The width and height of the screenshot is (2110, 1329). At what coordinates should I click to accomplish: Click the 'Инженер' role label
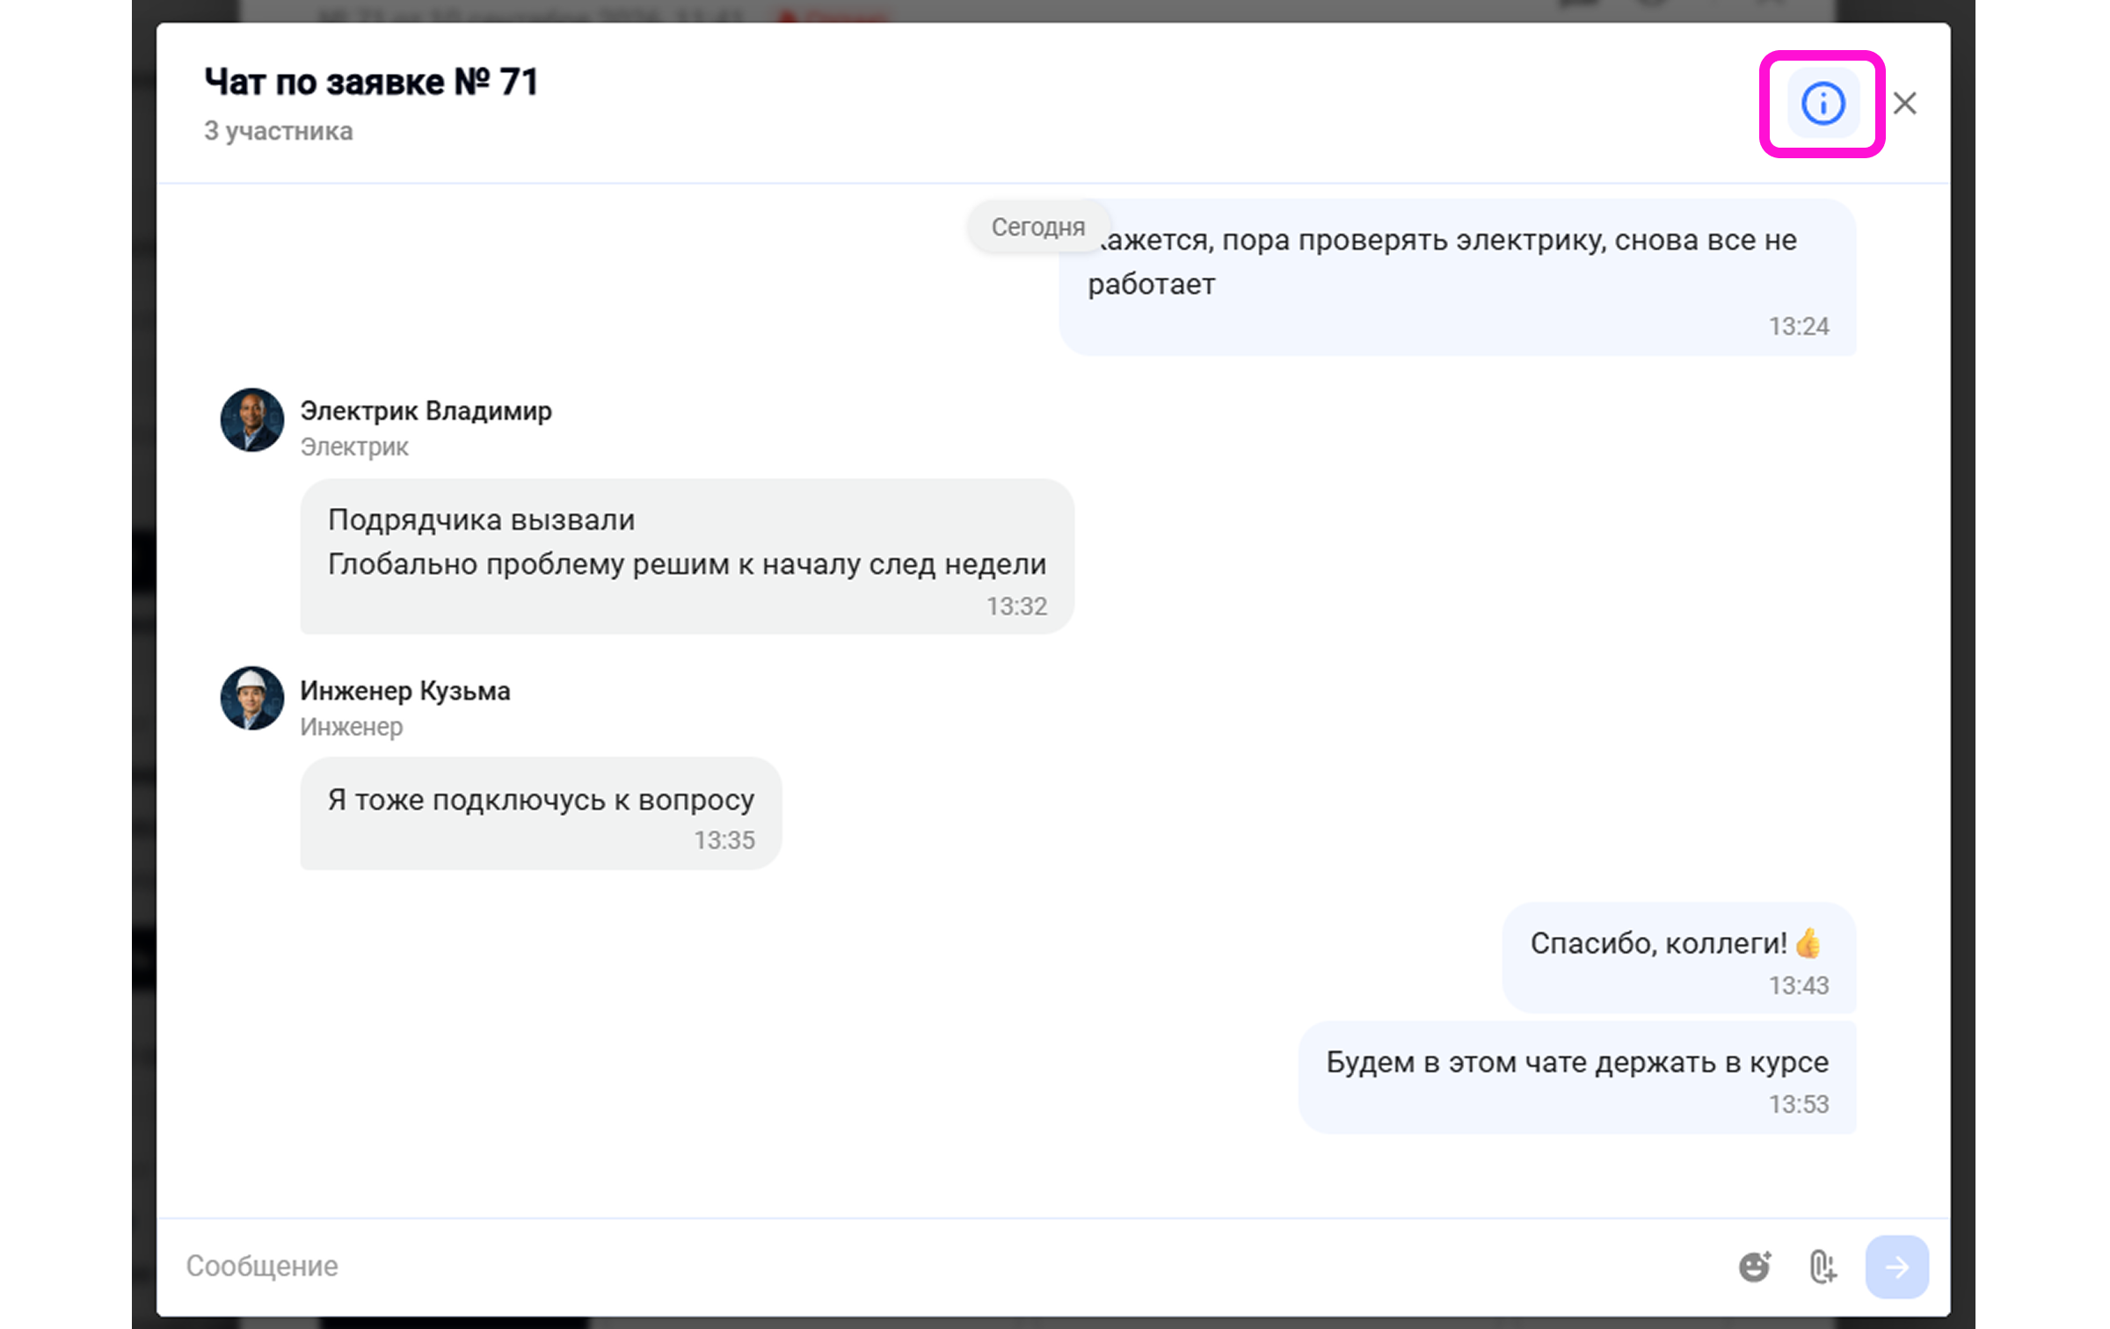[x=351, y=727]
